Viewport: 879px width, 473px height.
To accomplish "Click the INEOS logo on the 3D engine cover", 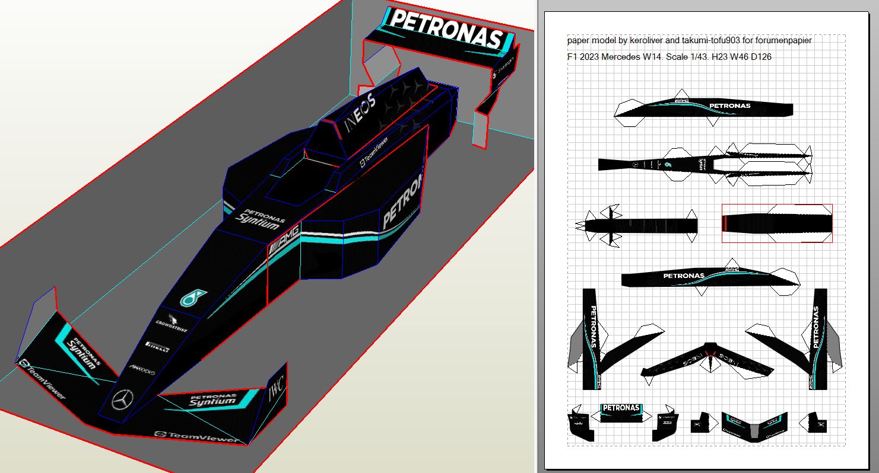I will (x=360, y=112).
